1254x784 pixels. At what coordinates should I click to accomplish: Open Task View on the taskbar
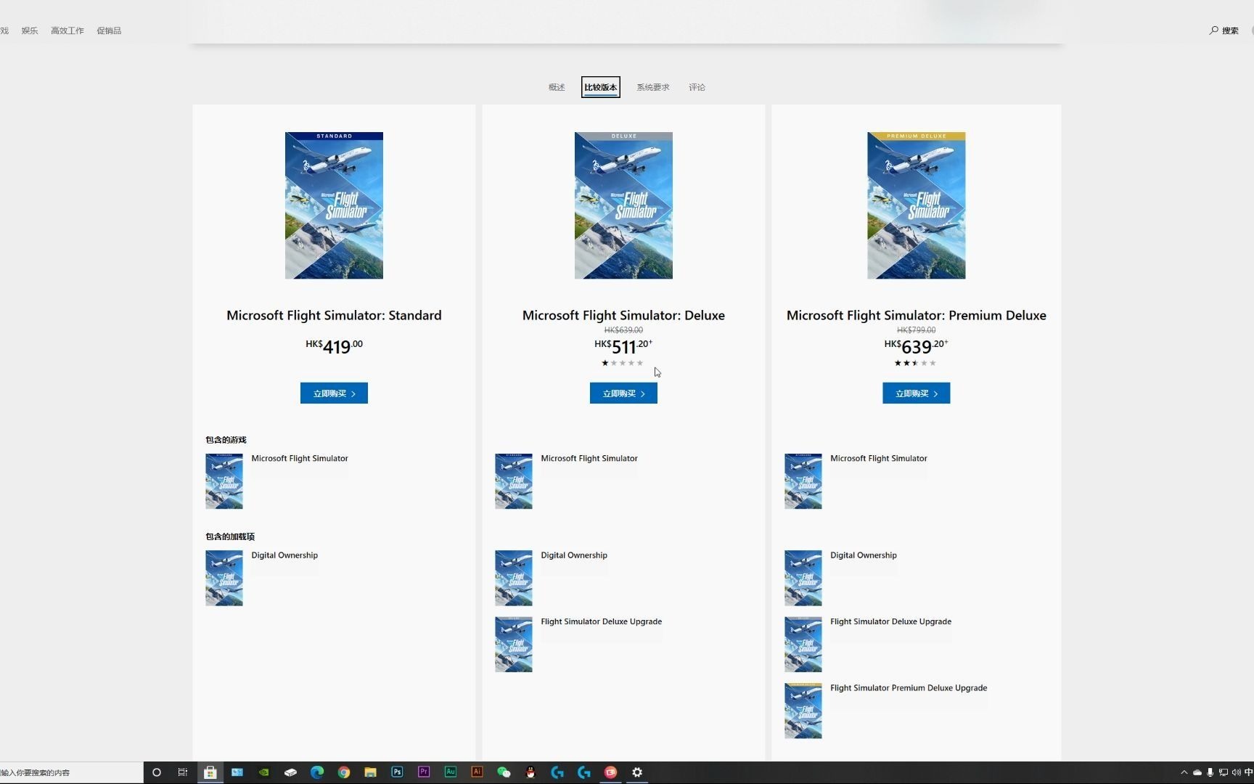pos(183,772)
